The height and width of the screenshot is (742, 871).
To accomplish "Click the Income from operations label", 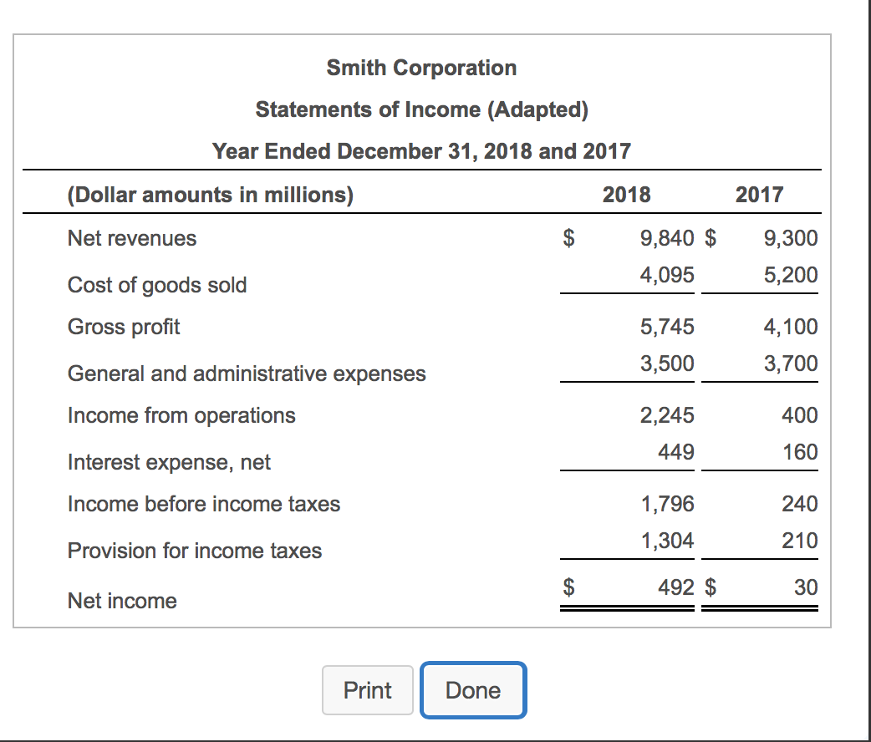I will click(x=181, y=415).
